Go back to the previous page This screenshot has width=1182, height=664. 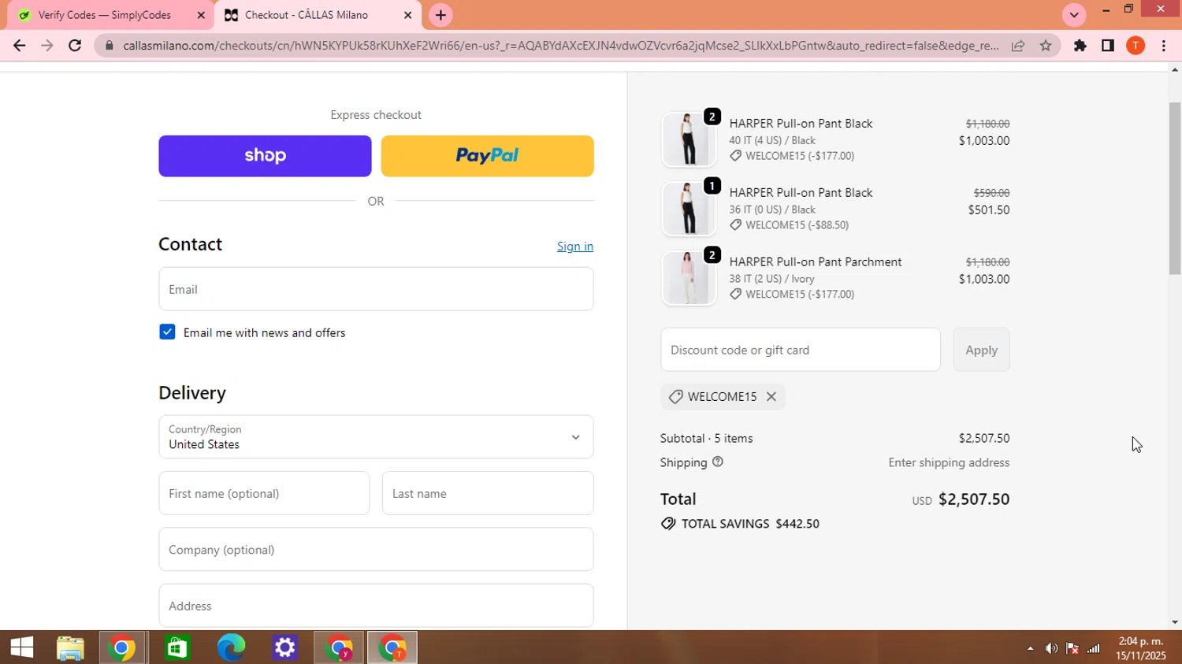[x=19, y=46]
